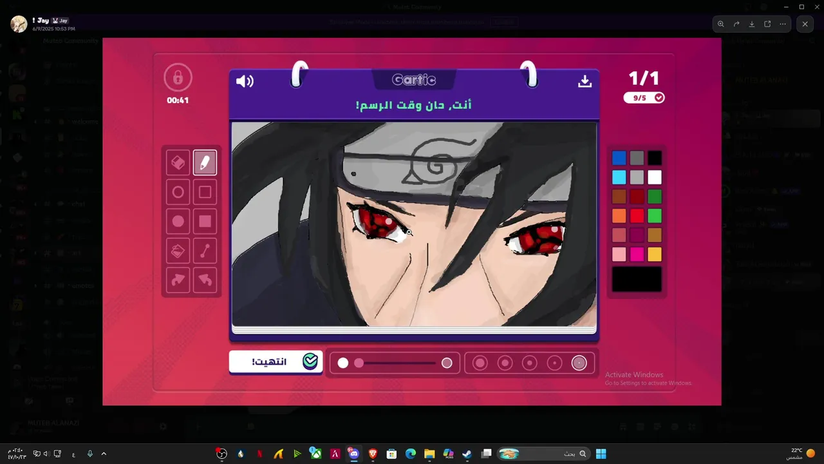Open image in browser icon
The image size is (824, 464).
(x=767, y=24)
